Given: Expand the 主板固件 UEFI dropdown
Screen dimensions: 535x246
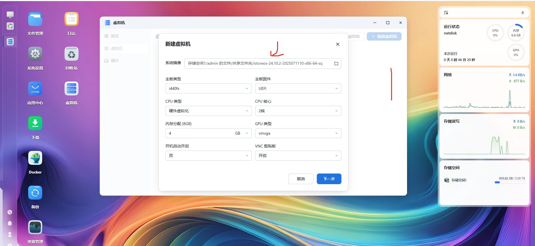Looking at the screenshot, I should coord(298,88).
